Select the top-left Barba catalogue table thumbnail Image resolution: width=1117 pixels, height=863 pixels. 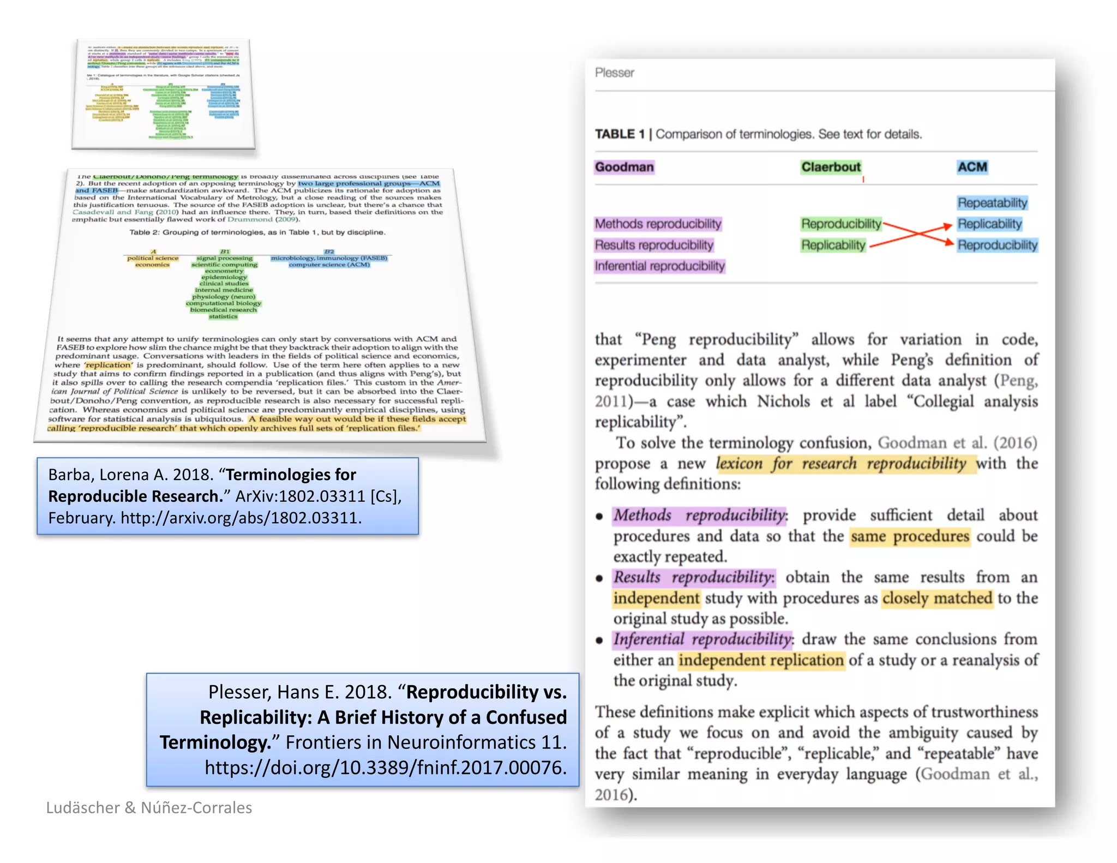pyautogui.click(x=164, y=94)
